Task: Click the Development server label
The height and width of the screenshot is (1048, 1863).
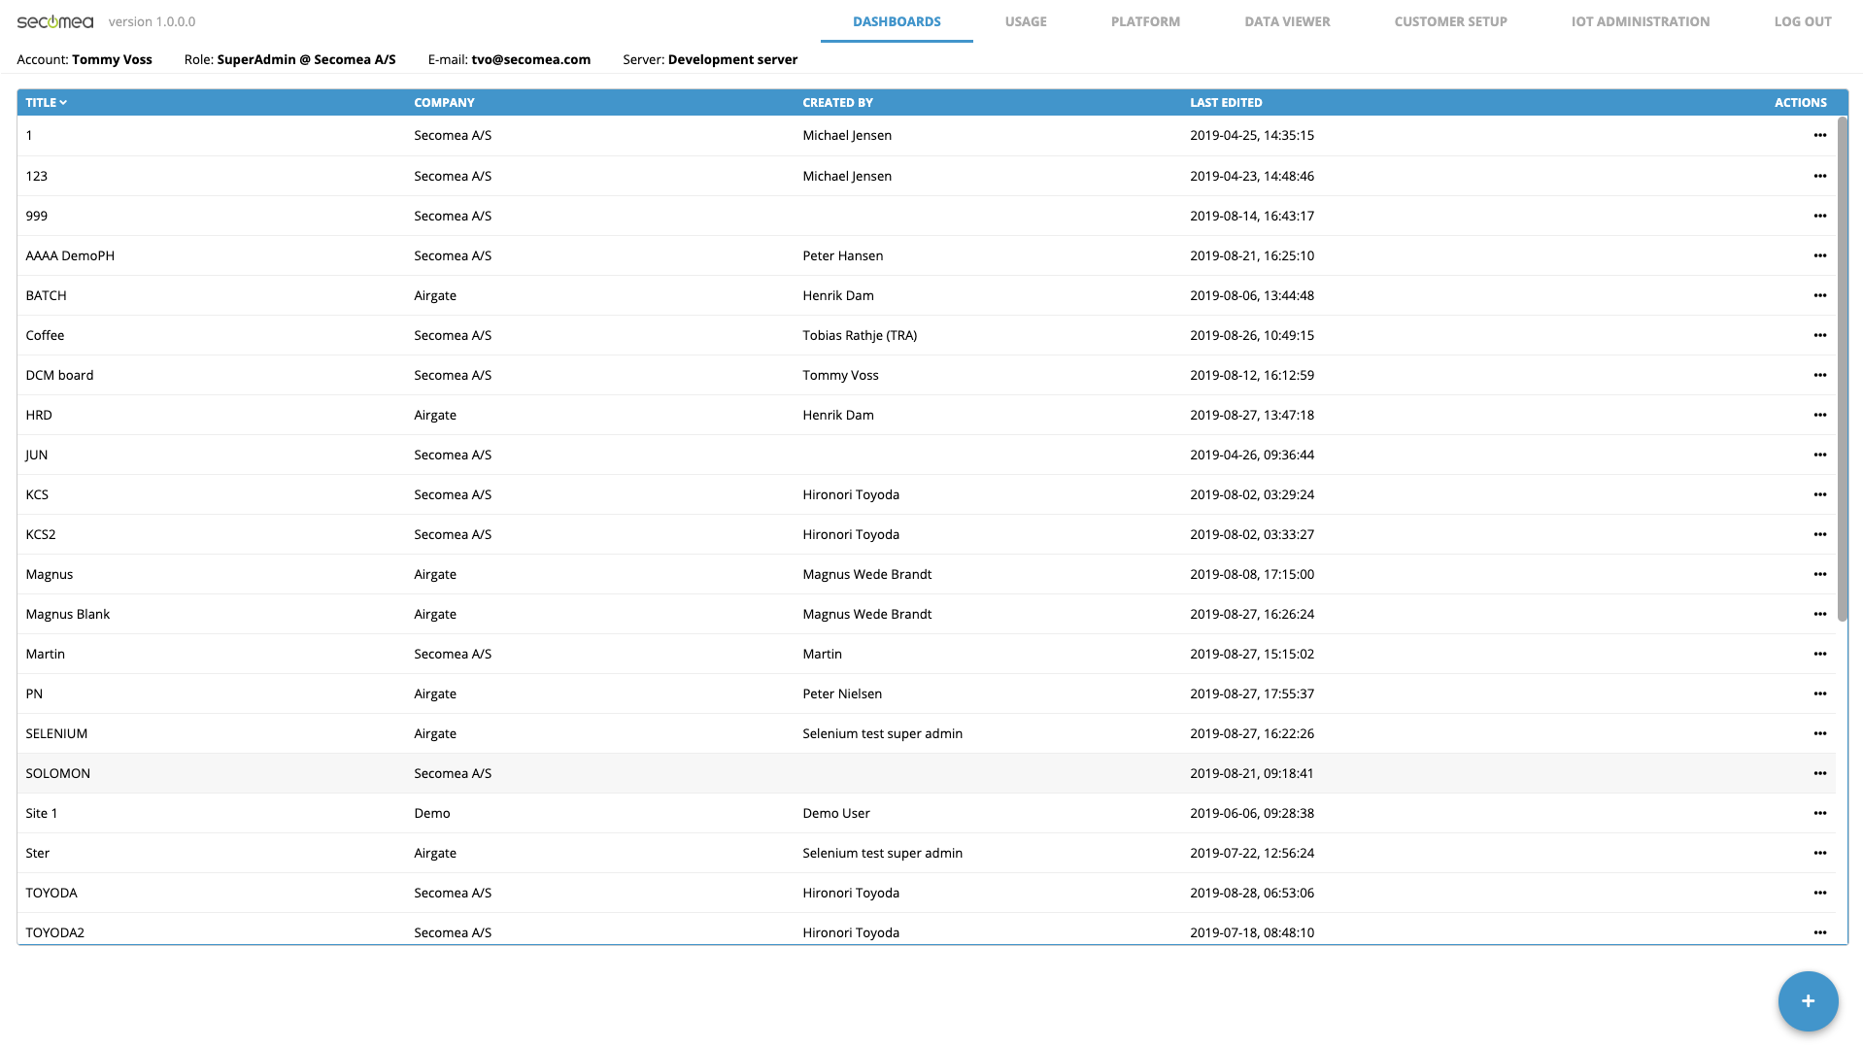Action: coord(732,59)
